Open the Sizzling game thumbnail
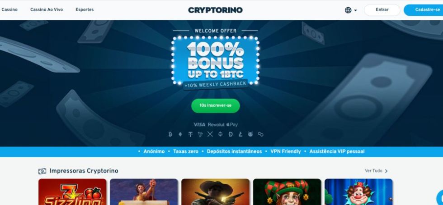Image resolution: width=443 pixels, height=205 pixels. tap(72, 192)
